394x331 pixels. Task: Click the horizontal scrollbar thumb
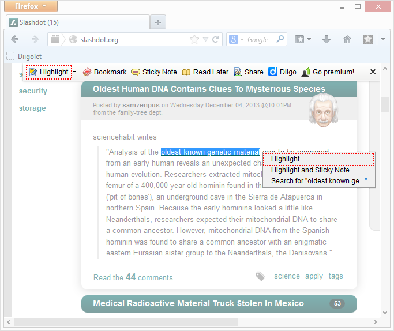point(126,322)
